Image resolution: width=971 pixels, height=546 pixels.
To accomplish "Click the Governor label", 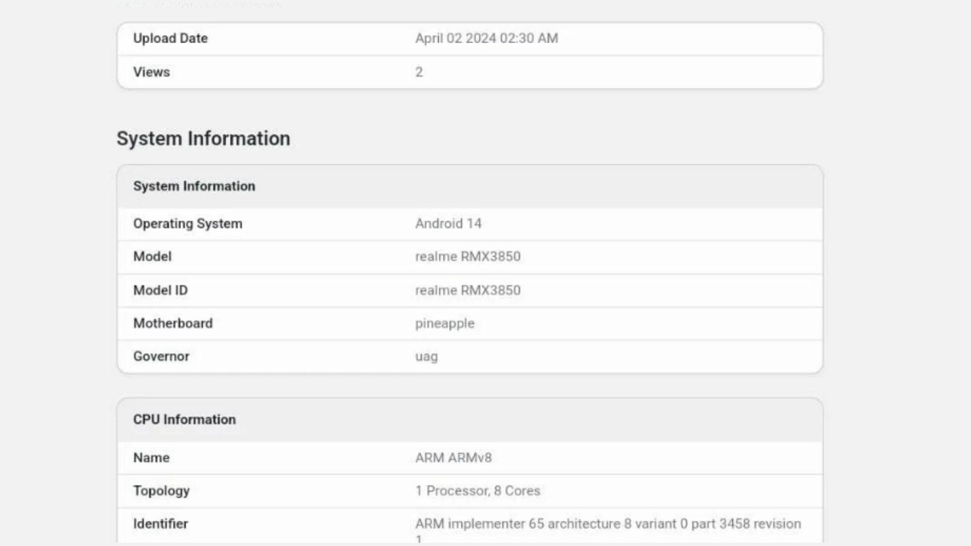I will (x=161, y=357).
